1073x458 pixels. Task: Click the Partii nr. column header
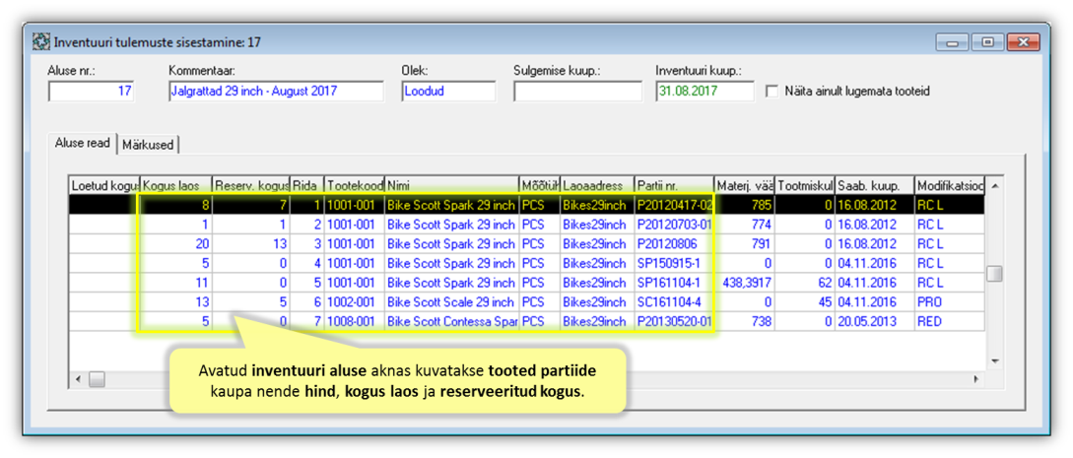[x=674, y=185]
